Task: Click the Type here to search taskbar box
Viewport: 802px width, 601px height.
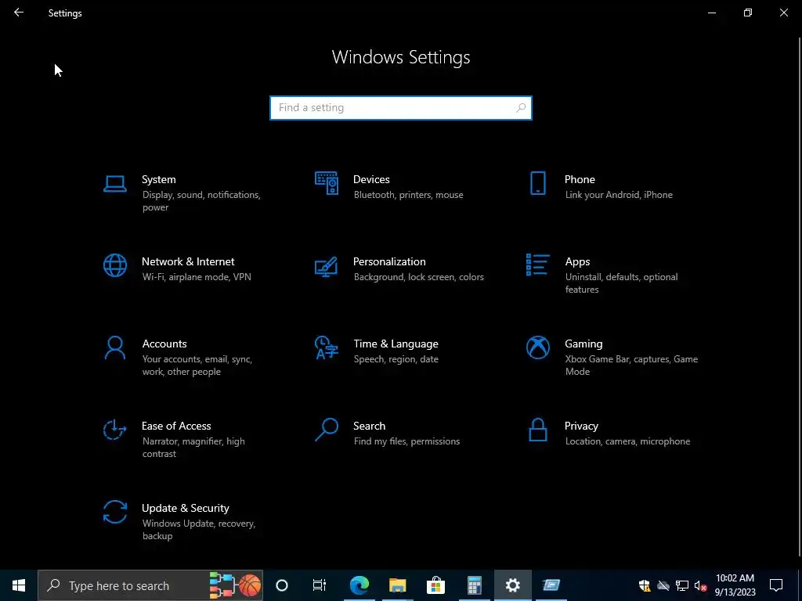Action: point(150,585)
